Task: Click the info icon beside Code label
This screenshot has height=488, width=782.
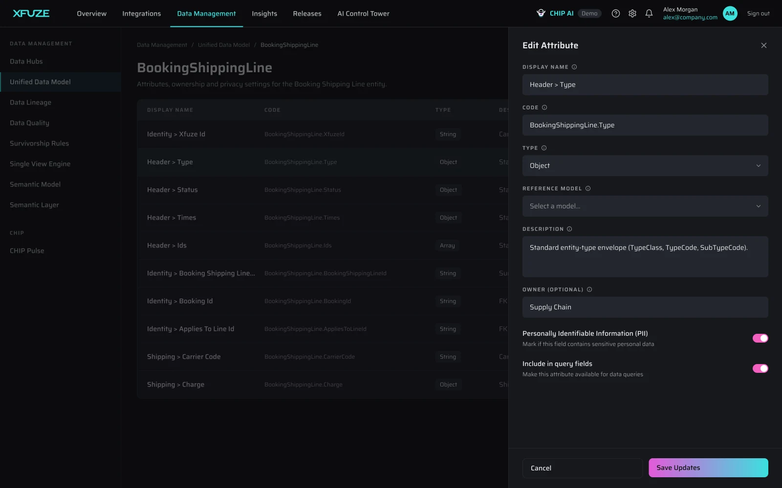Action: point(544,107)
